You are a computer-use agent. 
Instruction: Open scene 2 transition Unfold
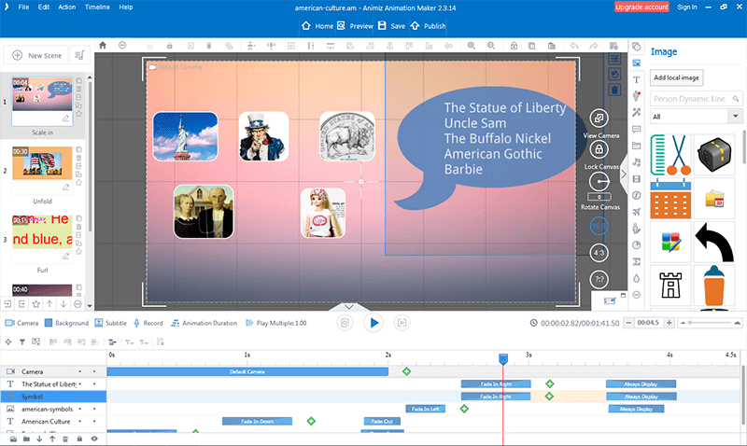(42, 202)
